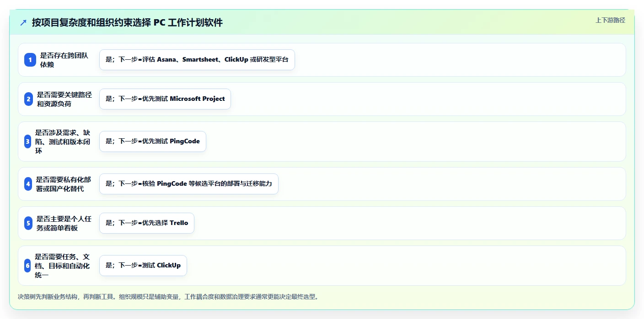Click the question 是否存在跨团队依赖
This screenshot has height=319, width=644.
tap(64, 60)
